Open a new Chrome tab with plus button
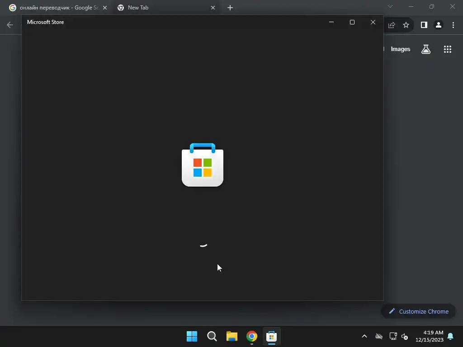Viewport: 463px width, 347px height. [x=230, y=8]
